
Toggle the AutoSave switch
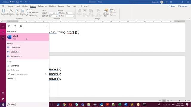pyautogui.click(x=12, y=2)
